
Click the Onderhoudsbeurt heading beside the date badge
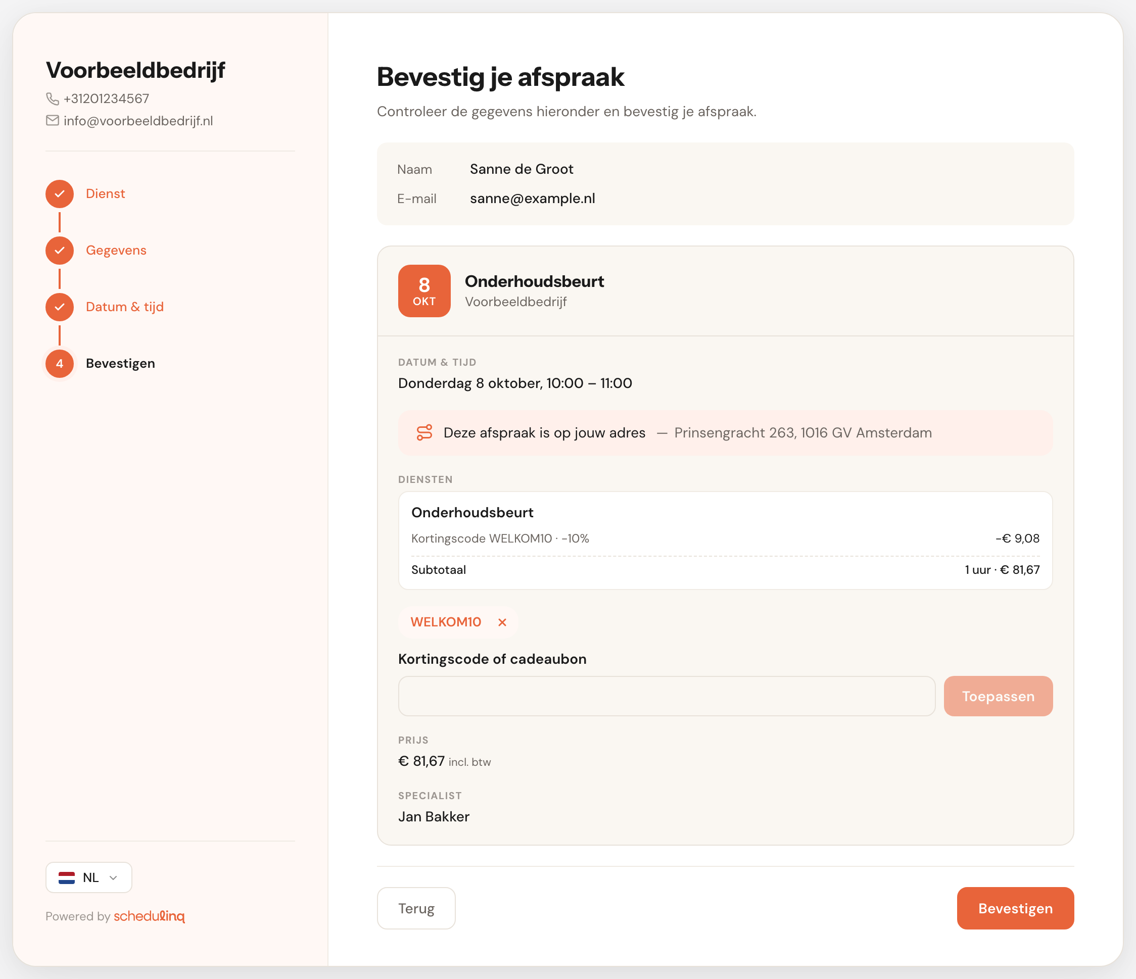point(535,281)
